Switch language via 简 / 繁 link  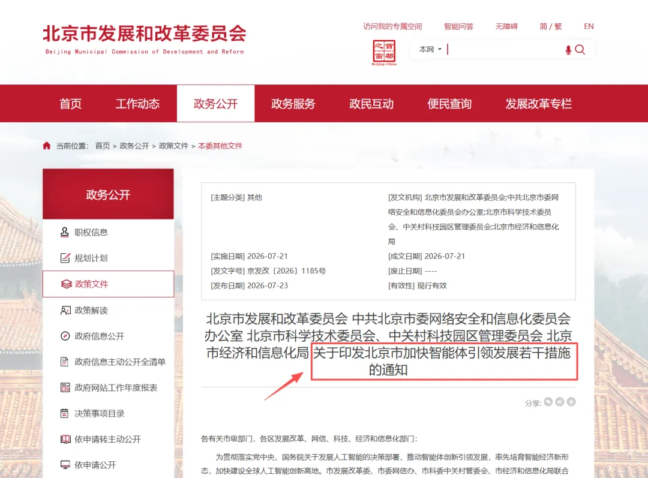pos(551,26)
